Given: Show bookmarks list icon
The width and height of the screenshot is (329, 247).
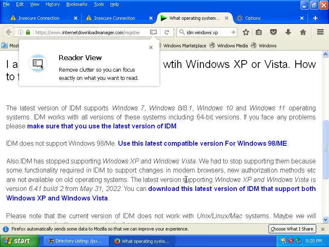Looking at the screenshot, I should click(x=259, y=33).
